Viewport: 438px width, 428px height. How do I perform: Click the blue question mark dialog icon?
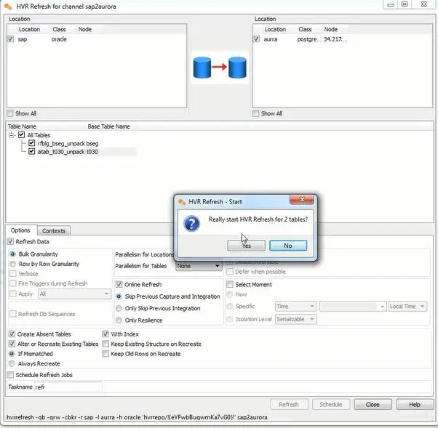coord(191,223)
